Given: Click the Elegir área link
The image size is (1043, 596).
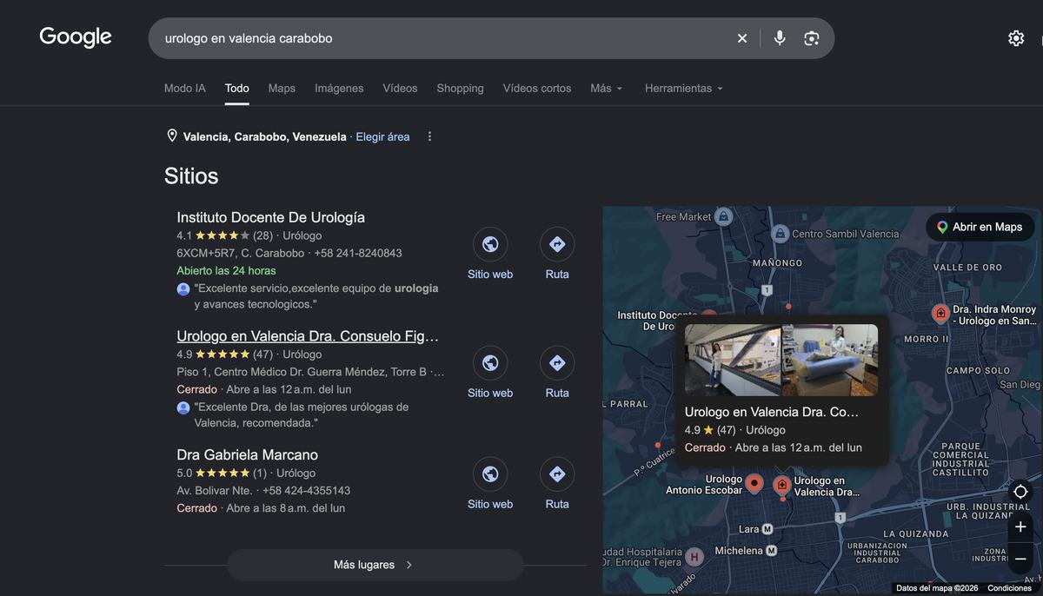Looking at the screenshot, I should 382,136.
